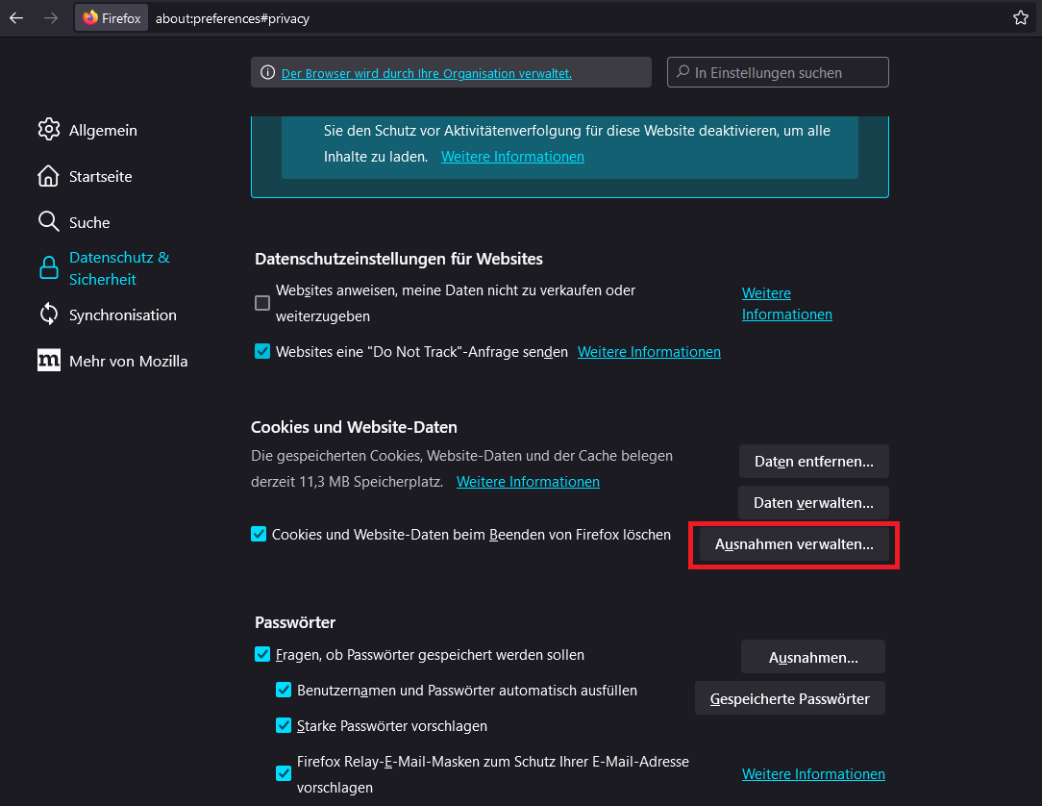The image size is (1042, 806).
Task: Click the Daten entfernen button
Action: click(x=813, y=462)
